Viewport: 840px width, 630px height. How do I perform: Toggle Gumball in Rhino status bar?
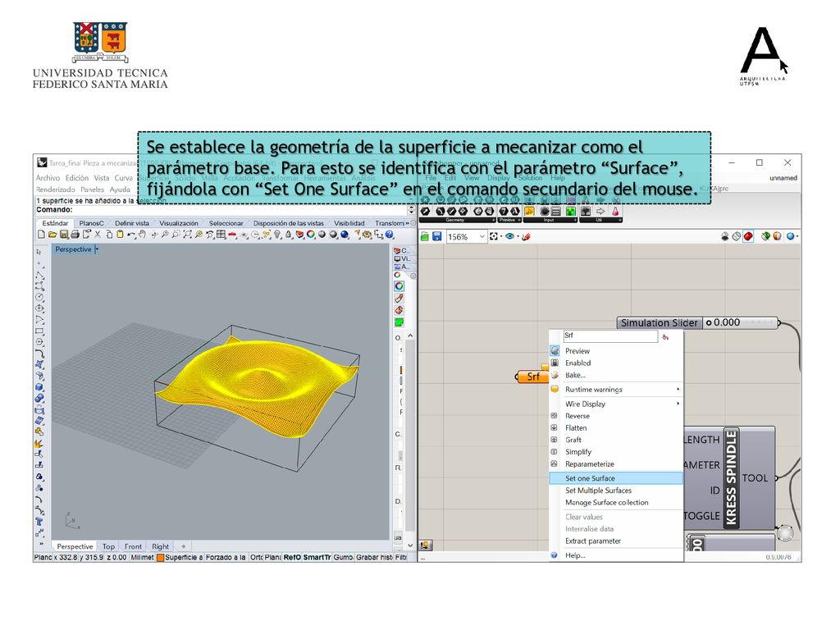(x=343, y=557)
